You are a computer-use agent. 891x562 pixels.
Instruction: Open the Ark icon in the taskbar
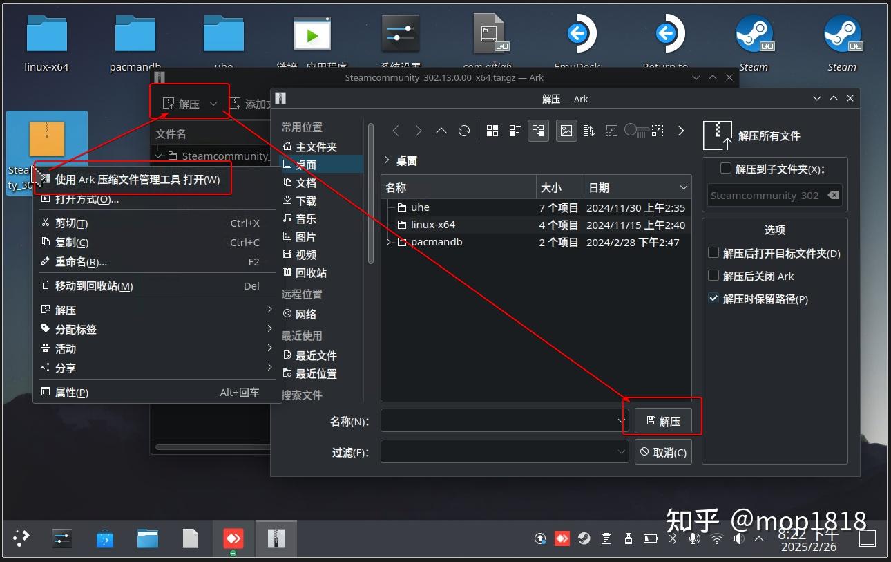pos(277,538)
